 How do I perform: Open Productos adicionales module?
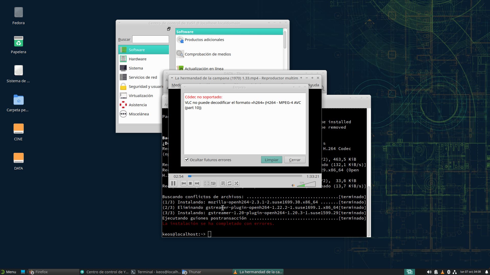pyautogui.click(x=204, y=40)
